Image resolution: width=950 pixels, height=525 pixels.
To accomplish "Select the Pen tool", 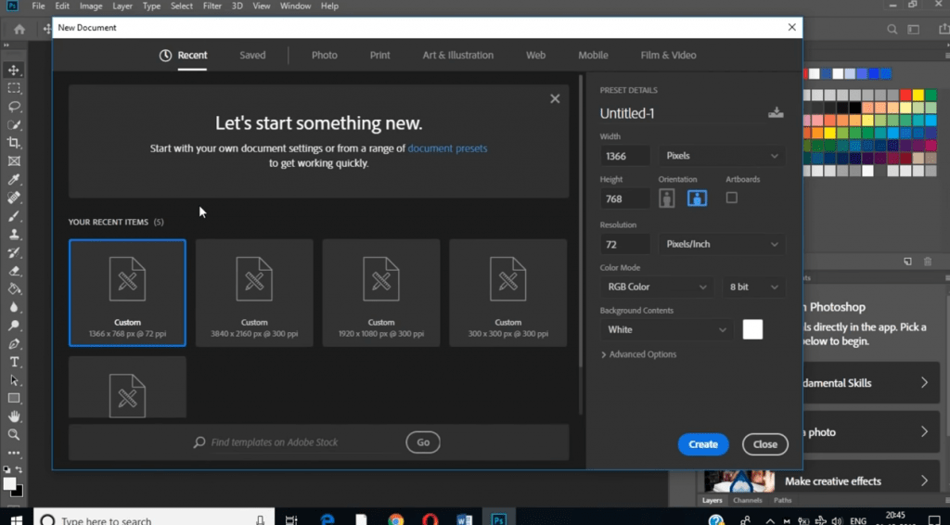I will pos(14,344).
